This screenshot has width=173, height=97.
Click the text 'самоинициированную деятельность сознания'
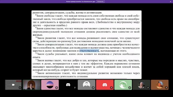pyautogui.click(x=60, y=76)
